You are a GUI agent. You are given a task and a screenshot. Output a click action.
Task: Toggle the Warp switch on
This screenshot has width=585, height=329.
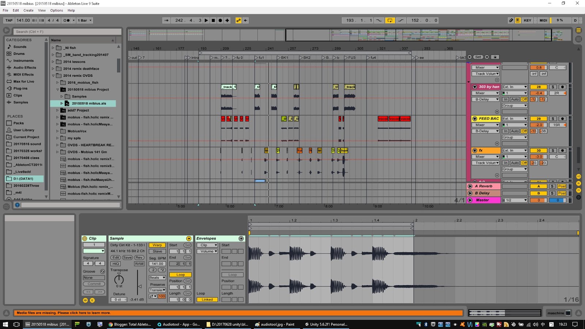(x=157, y=245)
